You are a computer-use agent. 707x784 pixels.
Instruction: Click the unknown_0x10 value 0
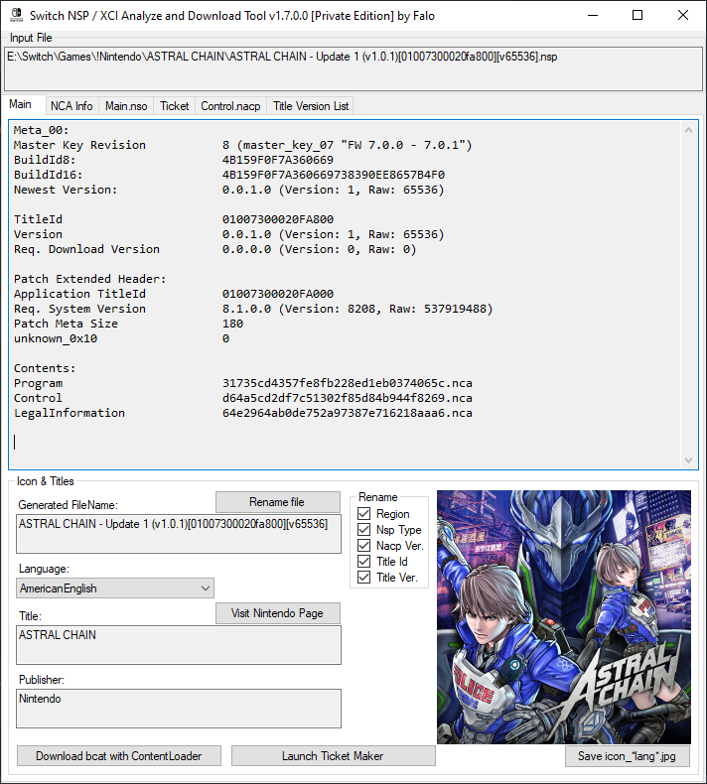coord(225,339)
